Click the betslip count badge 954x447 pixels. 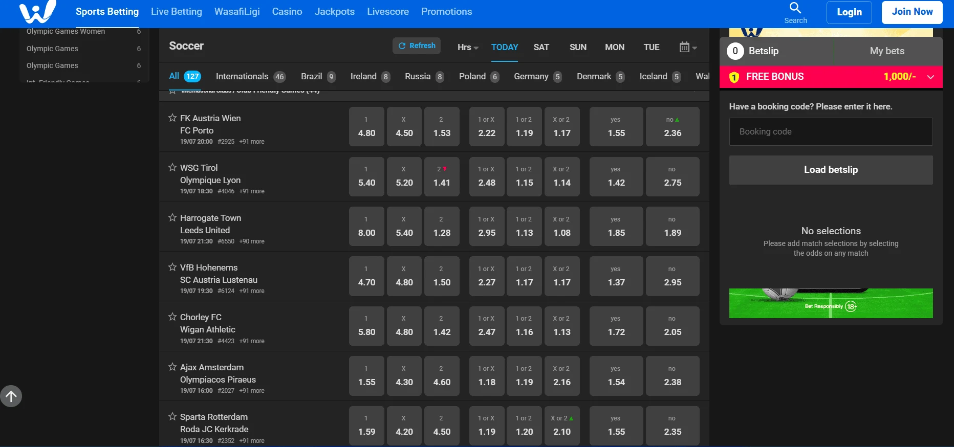coord(735,51)
